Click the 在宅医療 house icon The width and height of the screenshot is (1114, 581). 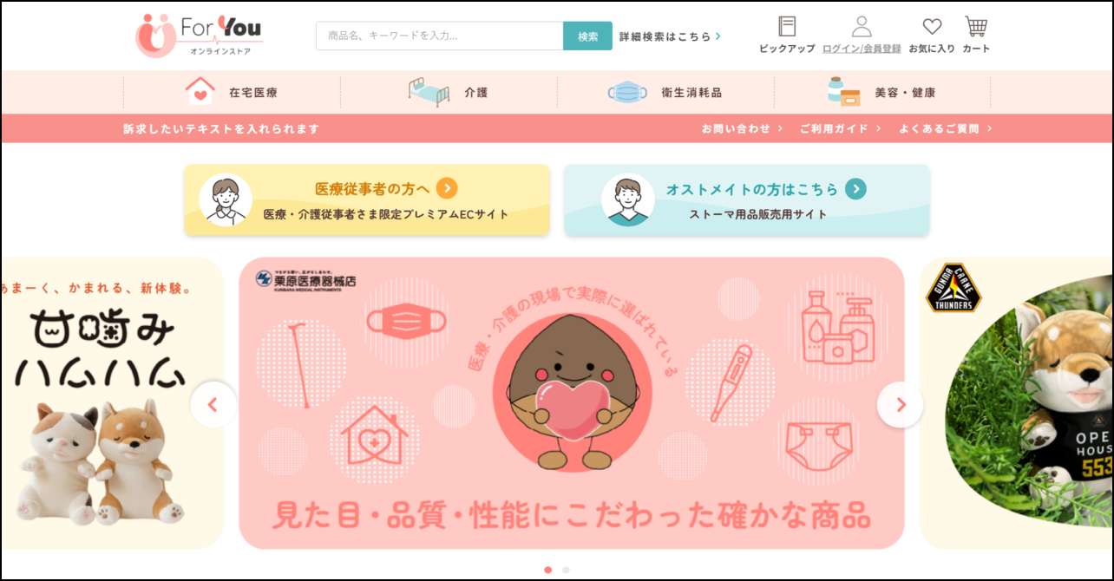click(x=200, y=91)
